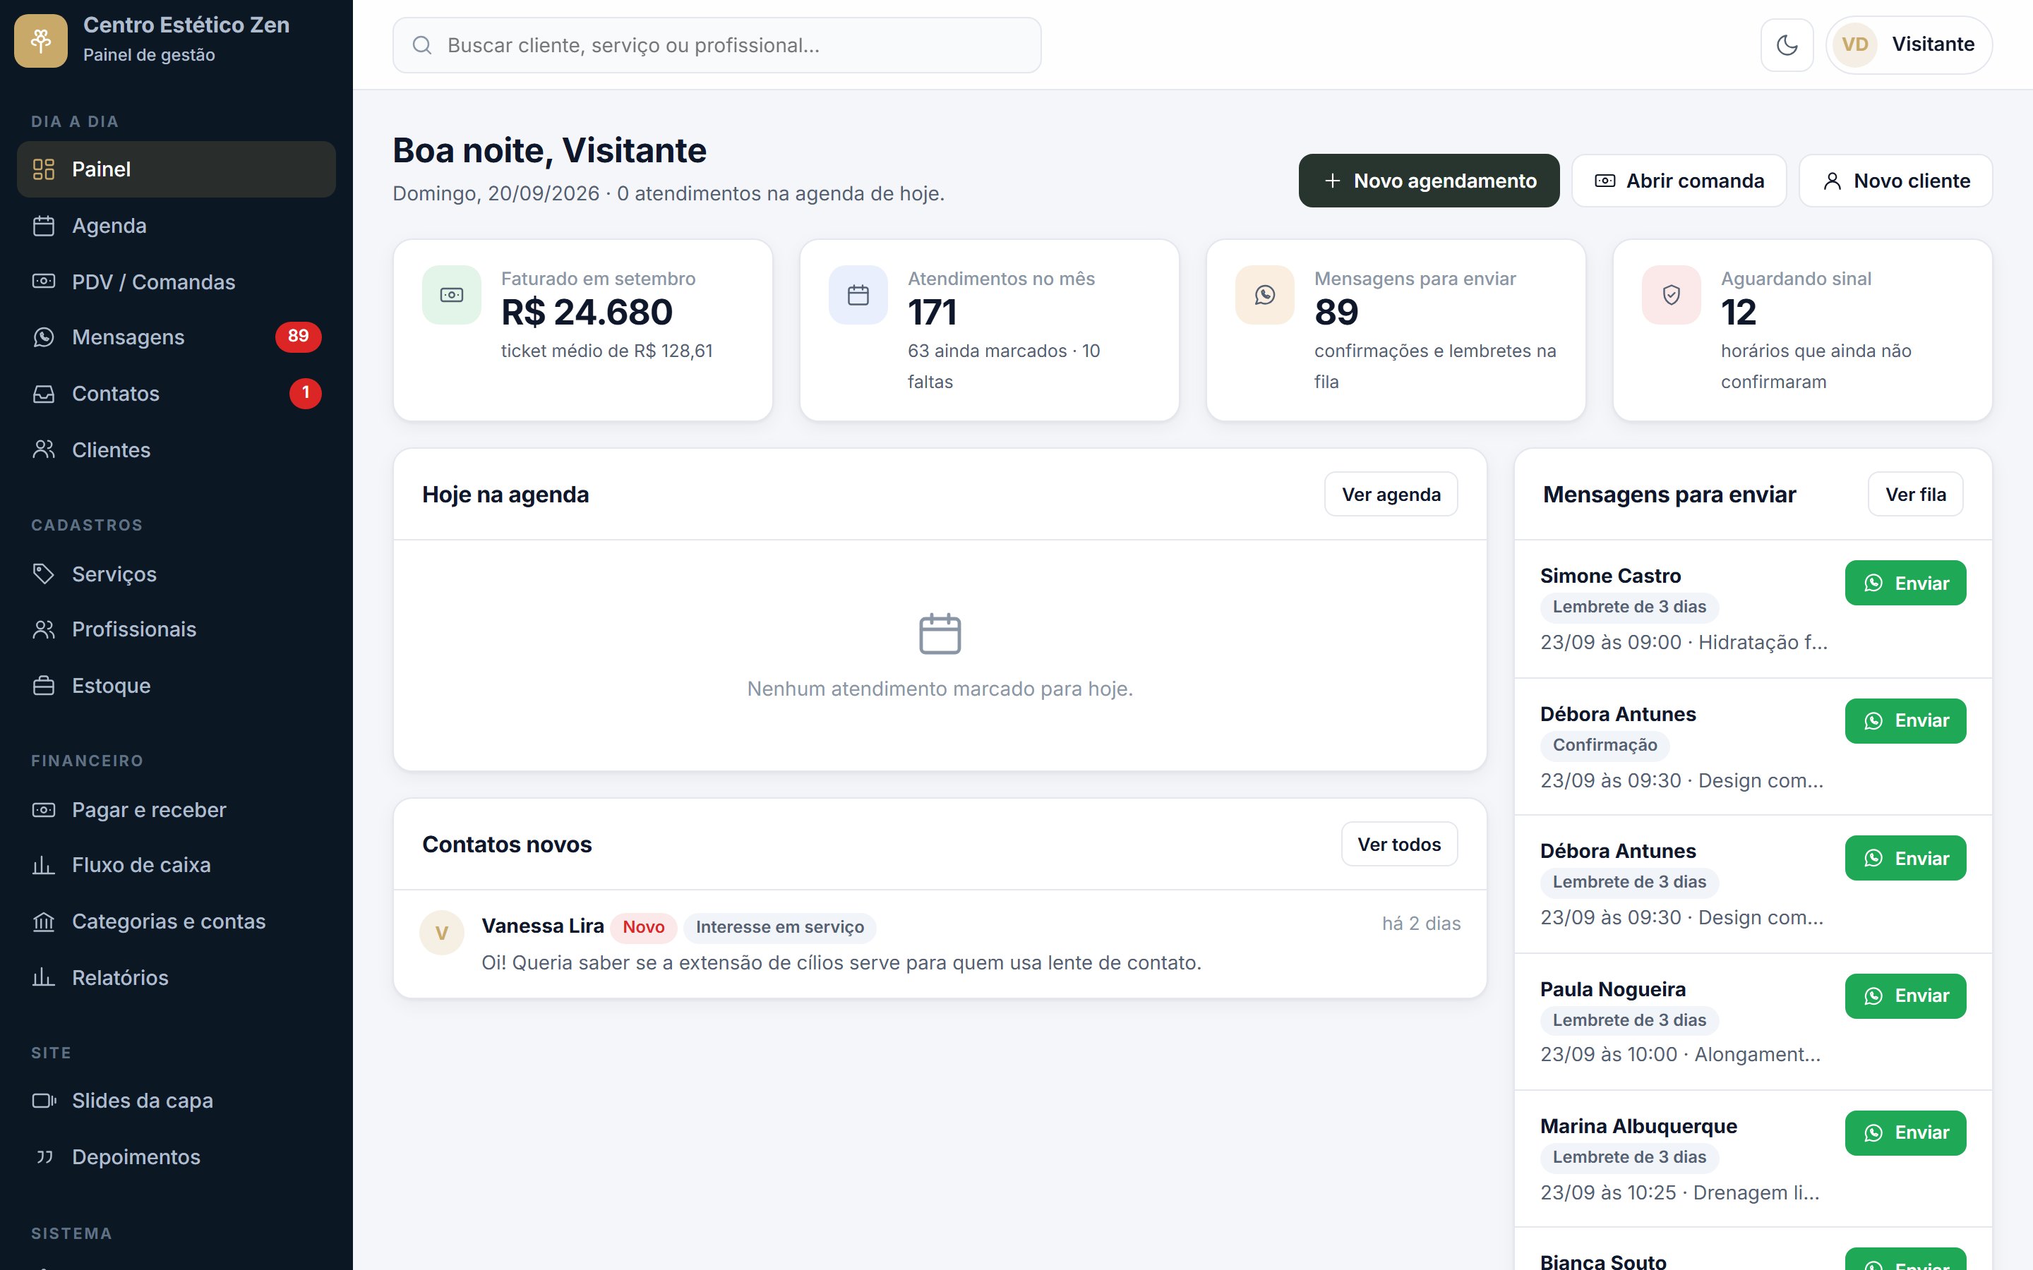Click Vanessa Lira's V avatar
This screenshot has height=1270, width=2033.
(442, 932)
